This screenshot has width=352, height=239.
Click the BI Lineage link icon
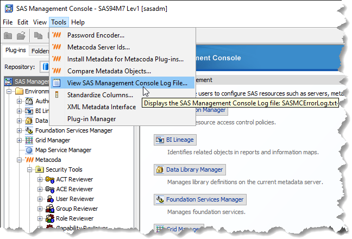(160, 140)
